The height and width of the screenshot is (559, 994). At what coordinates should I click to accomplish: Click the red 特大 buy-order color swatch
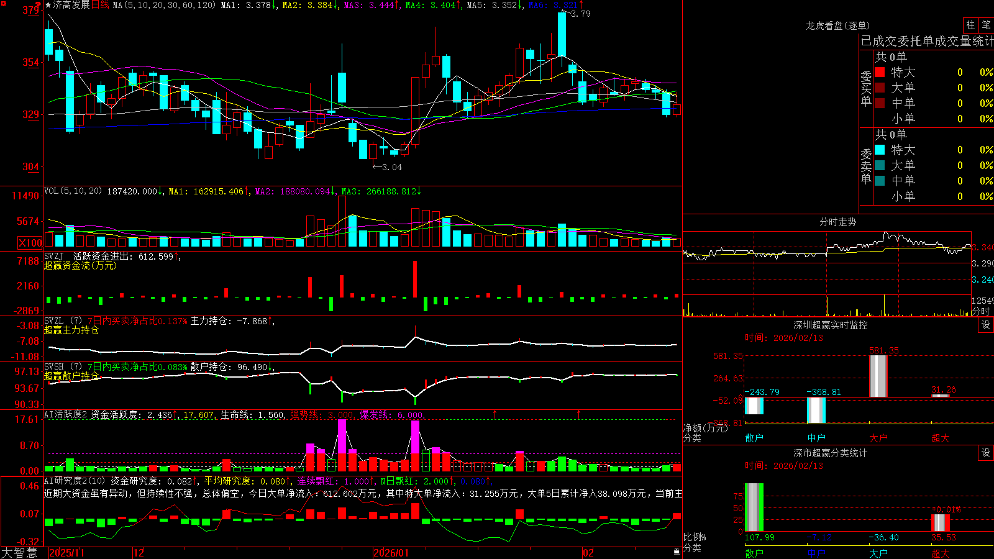point(880,72)
